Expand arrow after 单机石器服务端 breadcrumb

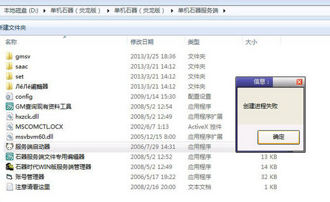[x=224, y=11]
